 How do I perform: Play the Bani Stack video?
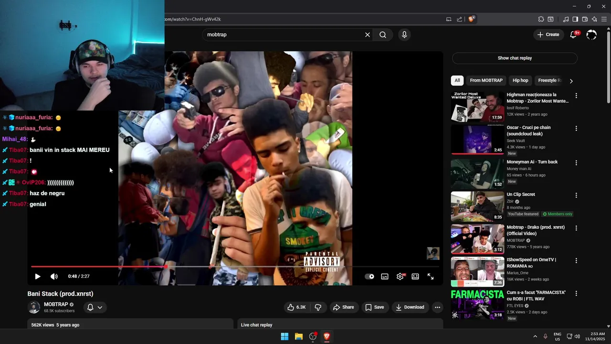[38, 276]
